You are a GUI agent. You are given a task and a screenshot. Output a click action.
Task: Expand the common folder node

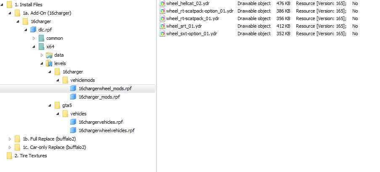tap(34, 38)
